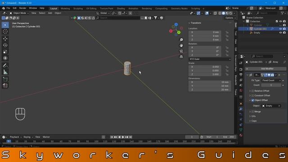The image size is (288, 162).
Task: Toggle Array modifier realtime display
Action: pos(269,75)
